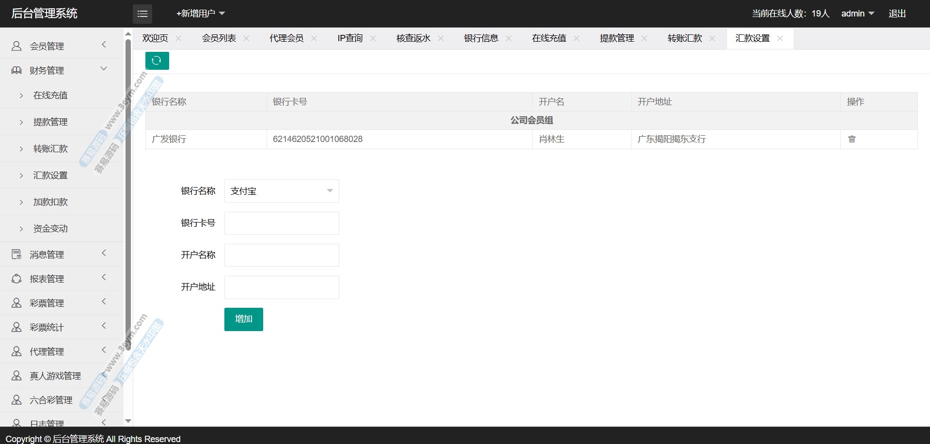
Task: Switch to the 银行信息 tab
Action: (481, 38)
